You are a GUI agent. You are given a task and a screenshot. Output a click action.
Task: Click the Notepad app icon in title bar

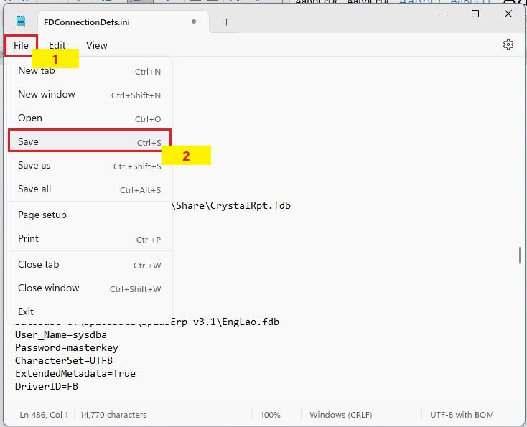click(x=21, y=22)
